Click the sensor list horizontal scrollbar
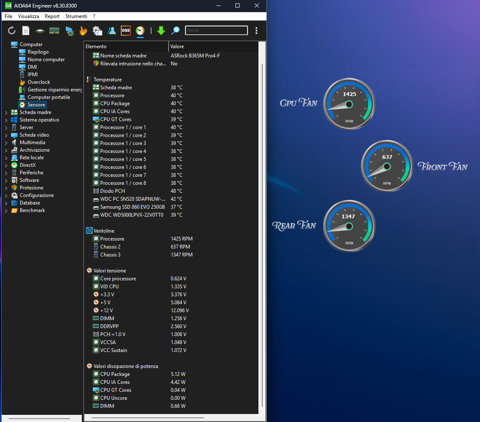The image size is (480, 422). pos(148,417)
